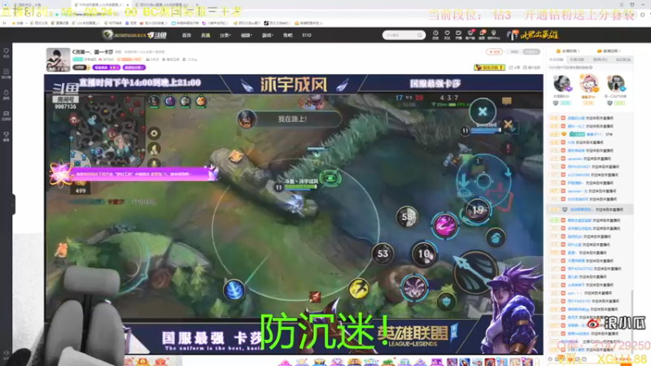The image size is (651, 366).
Task: Open the 首页 home nav item
Action: (x=186, y=35)
